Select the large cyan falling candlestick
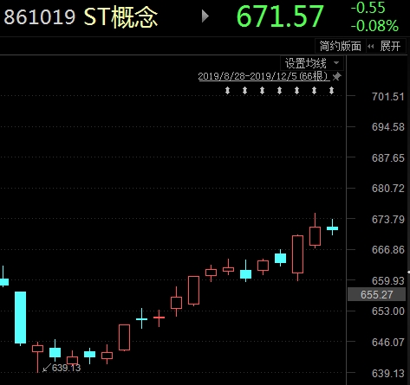This screenshot has width=410, height=385. (20, 318)
